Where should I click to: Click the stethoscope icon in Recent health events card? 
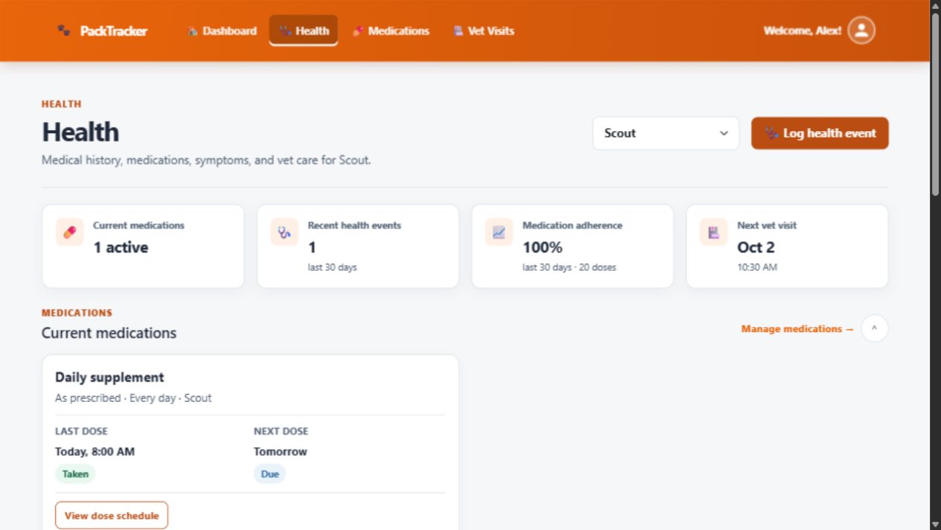click(284, 232)
